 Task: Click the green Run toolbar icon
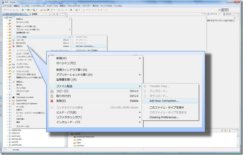(28, 10)
